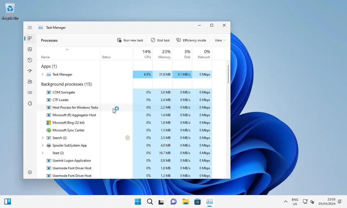
Task: Select the Microsoft (R) Aggregator Host row
Action: click(x=124, y=115)
